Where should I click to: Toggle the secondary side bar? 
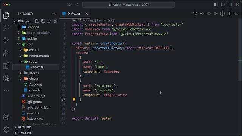[230, 5]
